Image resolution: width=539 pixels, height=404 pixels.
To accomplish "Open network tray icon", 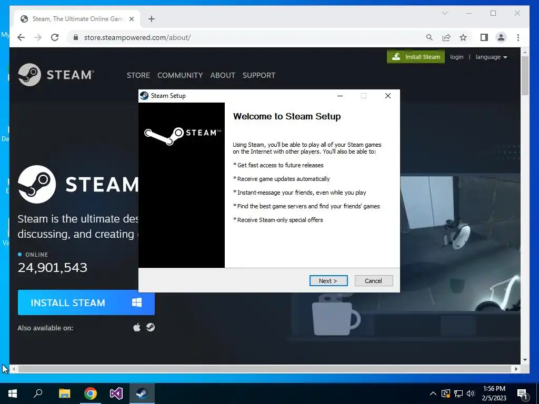I will pos(458,393).
